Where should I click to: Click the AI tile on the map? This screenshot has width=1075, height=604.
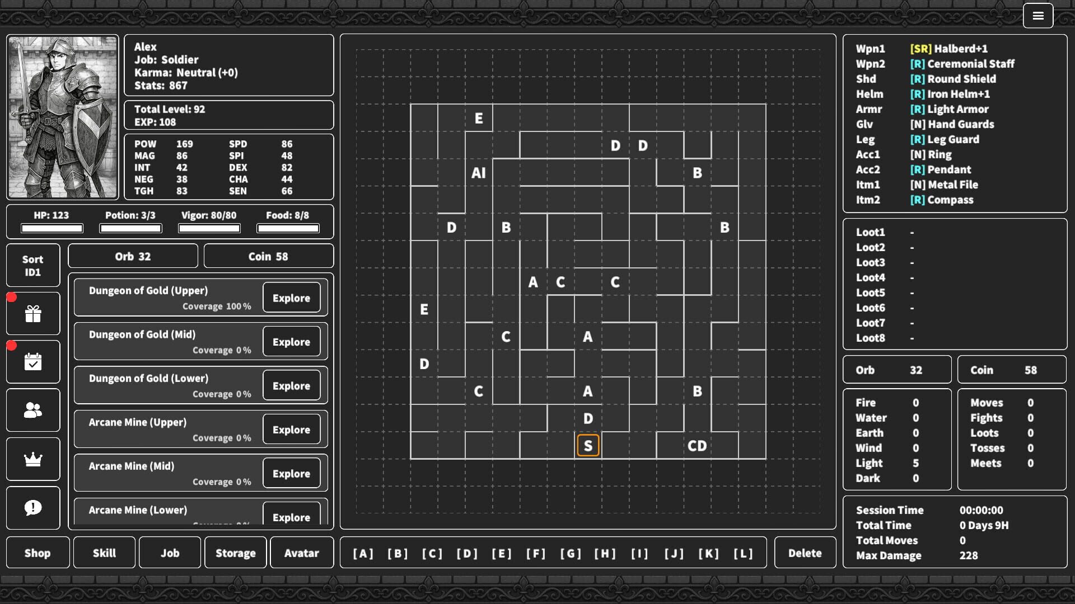(478, 173)
